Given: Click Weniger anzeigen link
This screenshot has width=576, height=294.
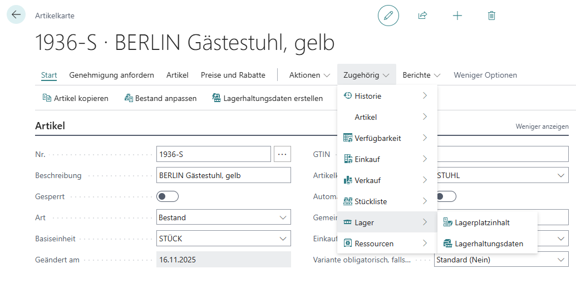Looking at the screenshot, I should pos(542,126).
